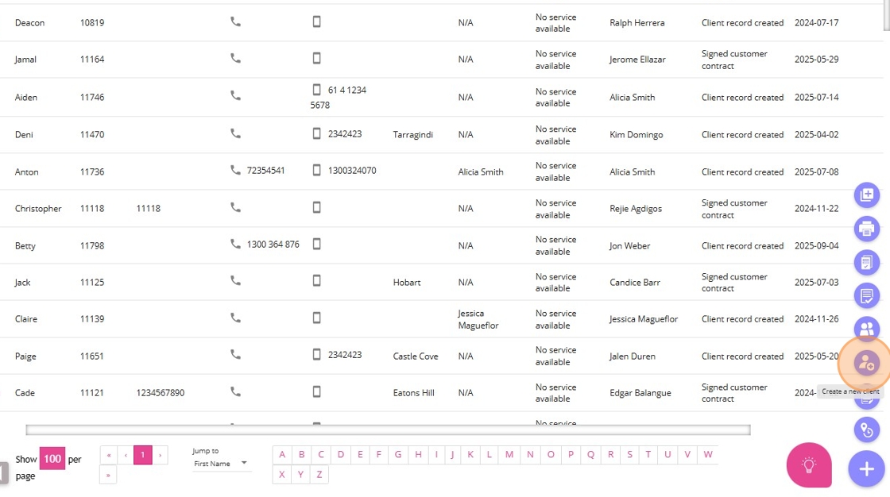Open the Jump to First Name dropdown
This screenshot has height=497, width=890.
pyautogui.click(x=221, y=463)
